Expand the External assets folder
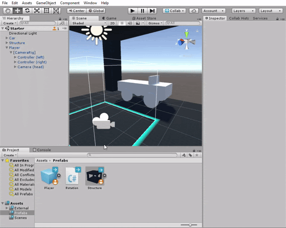Screen dimensions: 286x228 (x=7, y=208)
